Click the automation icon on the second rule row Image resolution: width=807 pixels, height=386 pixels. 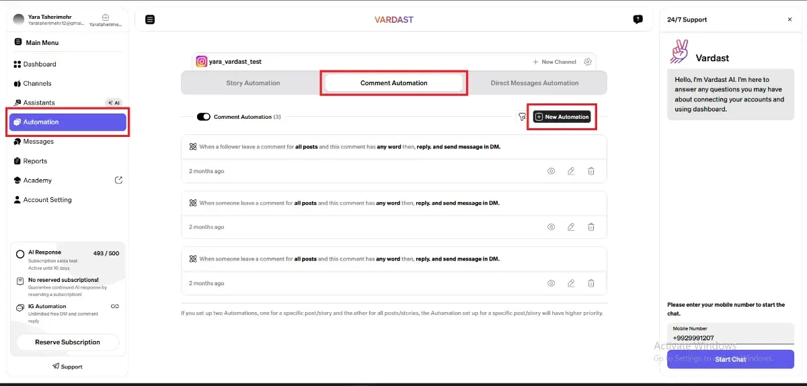coord(193,203)
